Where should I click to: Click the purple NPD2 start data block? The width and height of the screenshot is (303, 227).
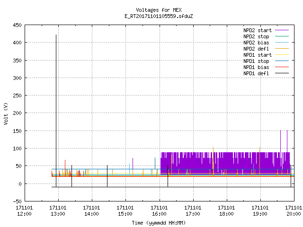225,163
